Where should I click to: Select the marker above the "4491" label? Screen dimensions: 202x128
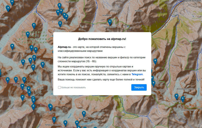pyautogui.click(x=153, y=84)
